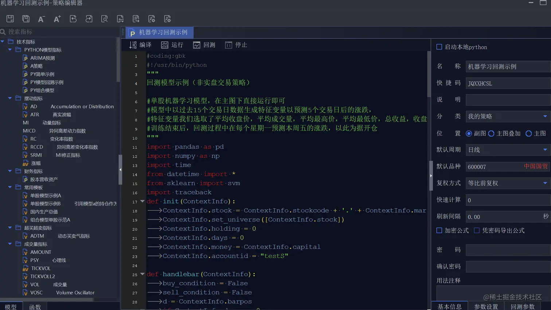This screenshot has height=310, width=551.
Task: Save the current strategy file
Action: click(10, 19)
